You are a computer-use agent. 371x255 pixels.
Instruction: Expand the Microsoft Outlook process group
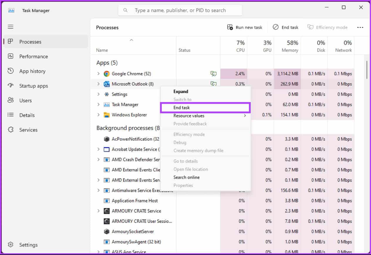tap(98, 84)
